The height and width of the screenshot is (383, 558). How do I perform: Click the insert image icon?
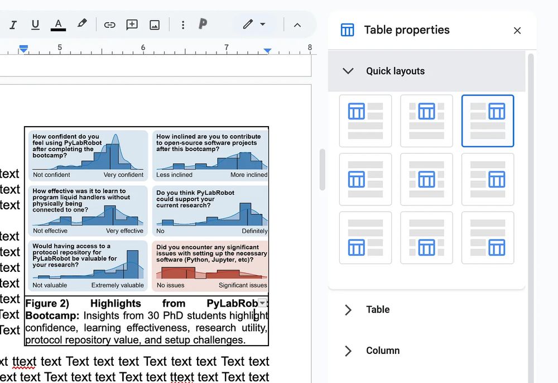pos(155,25)
